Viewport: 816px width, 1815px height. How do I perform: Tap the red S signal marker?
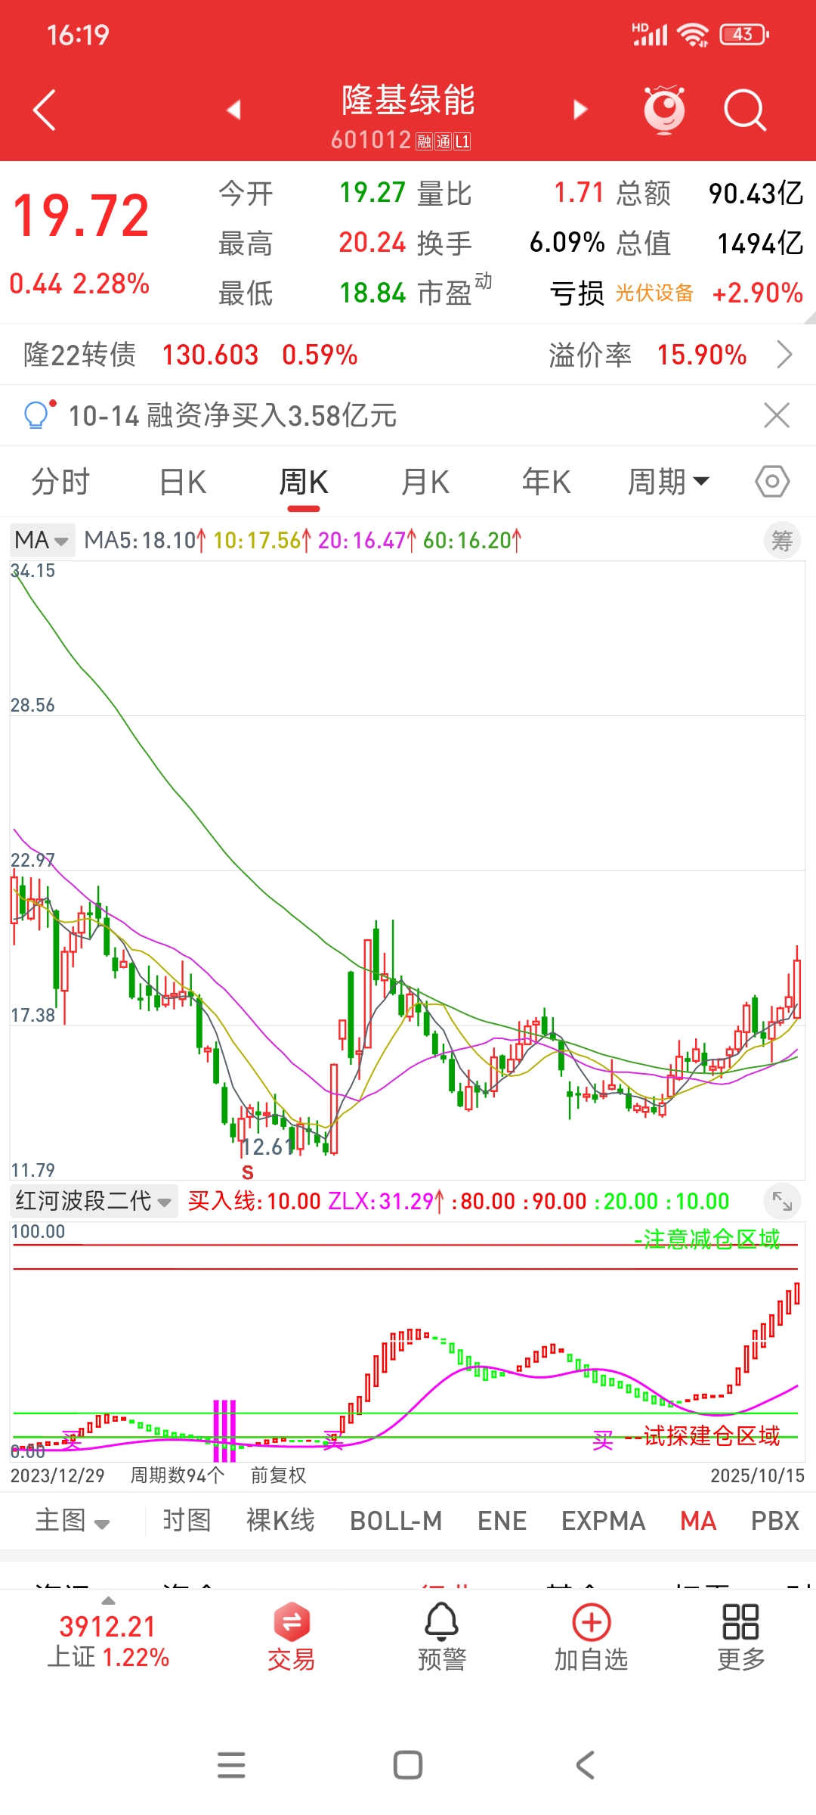247,1172
